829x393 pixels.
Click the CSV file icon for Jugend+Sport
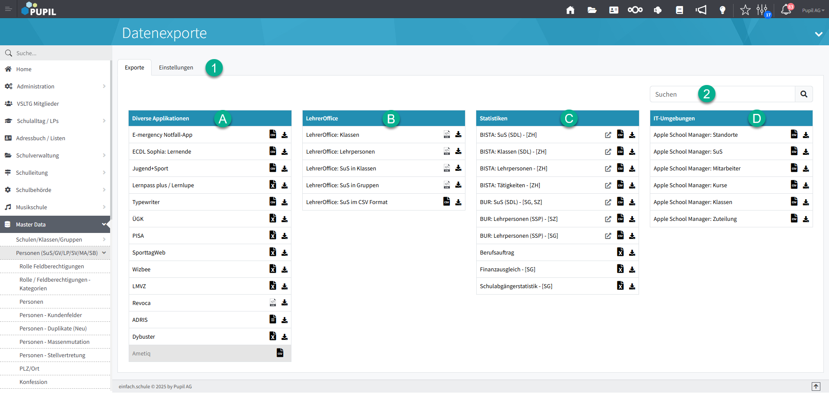click(x=273, y=168)
